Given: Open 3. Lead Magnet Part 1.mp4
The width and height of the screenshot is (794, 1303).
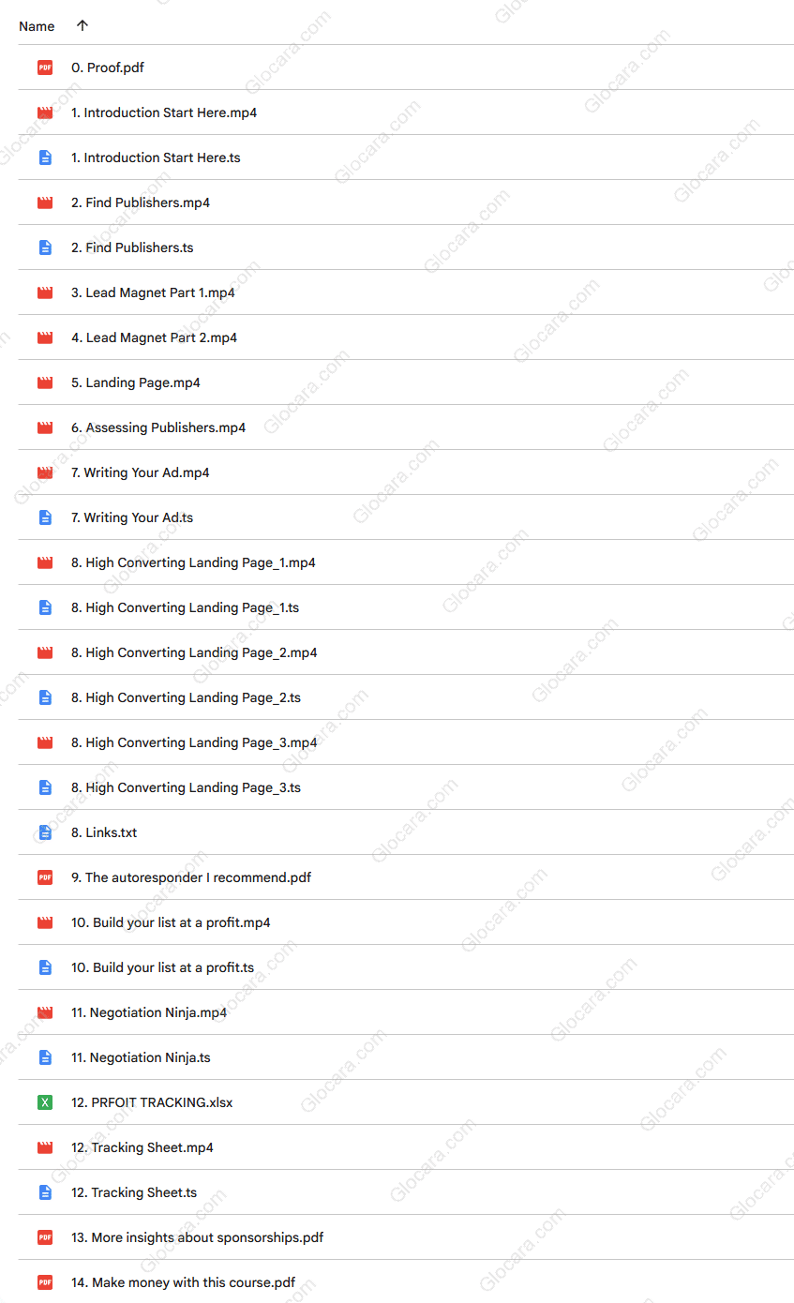Looking at the screenshot, I should [153, 292].
